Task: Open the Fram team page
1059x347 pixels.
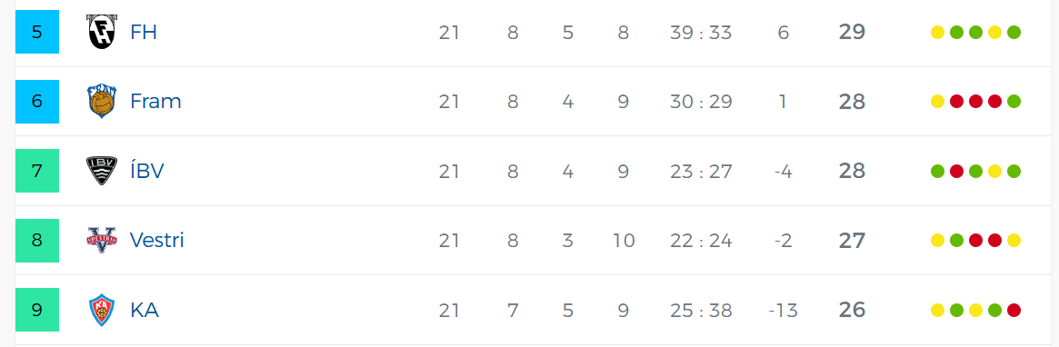Action: point(156,101)
